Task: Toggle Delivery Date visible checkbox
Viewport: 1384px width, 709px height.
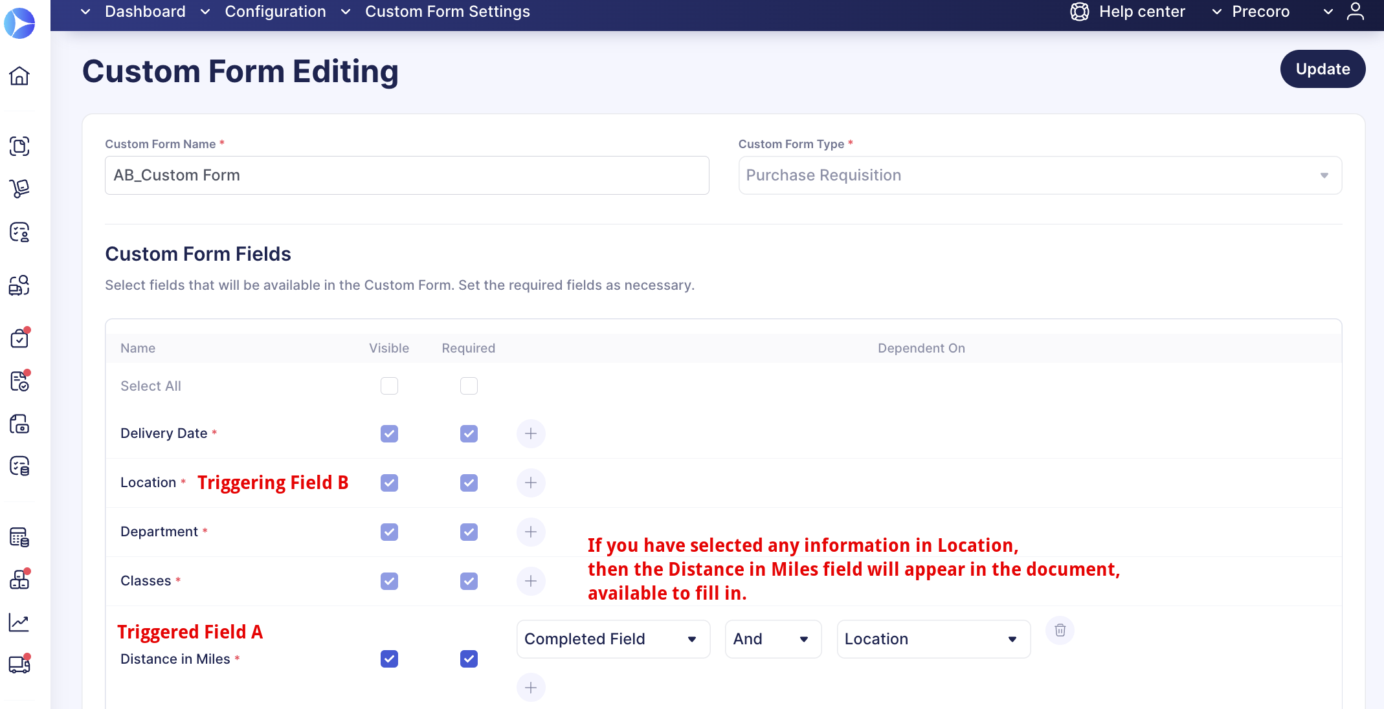Action: coord(389,433)
